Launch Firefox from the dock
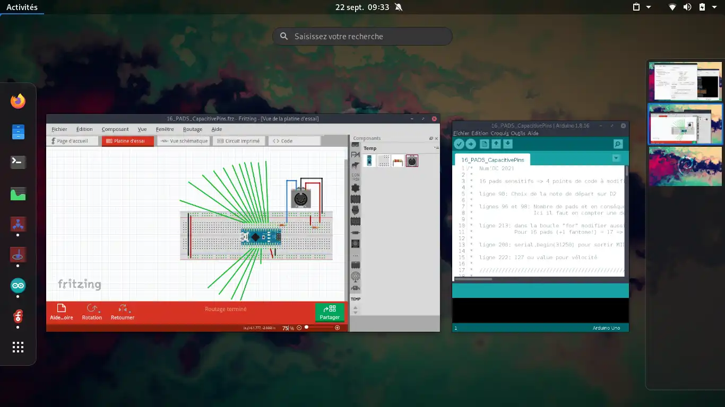The height and width of the screenshot is (407, 725). pyautogui.click(x=18, y=101)
